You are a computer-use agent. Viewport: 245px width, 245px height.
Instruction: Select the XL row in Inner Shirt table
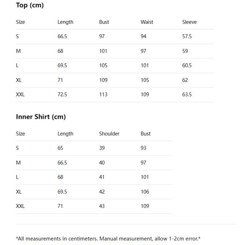(x=94, y=192)
